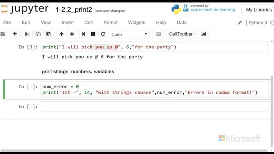274x154 pixels.
Task: Paste cells below icon
Action: tap(48, 34)
